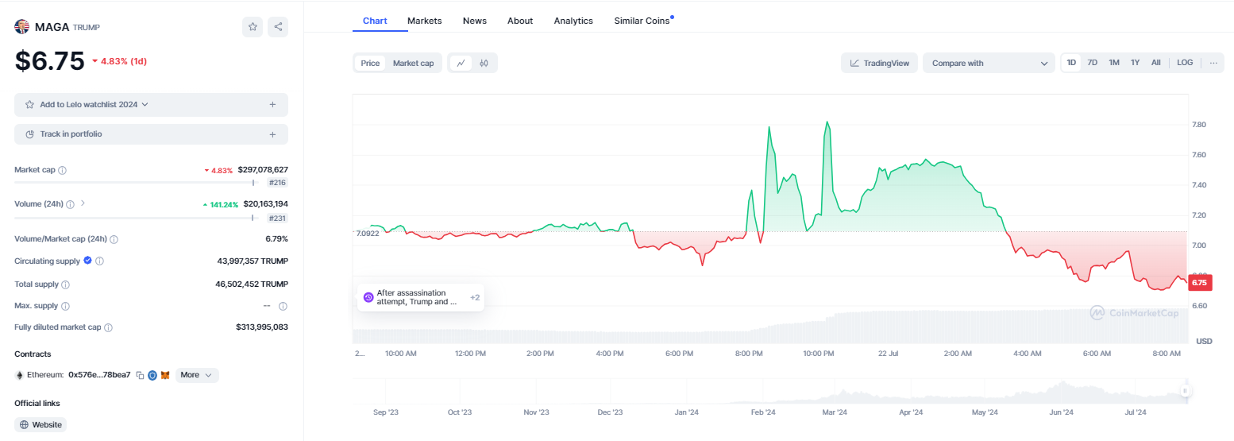
Task: Add to portfolio using the plus icon
Action: coord(272,134)
